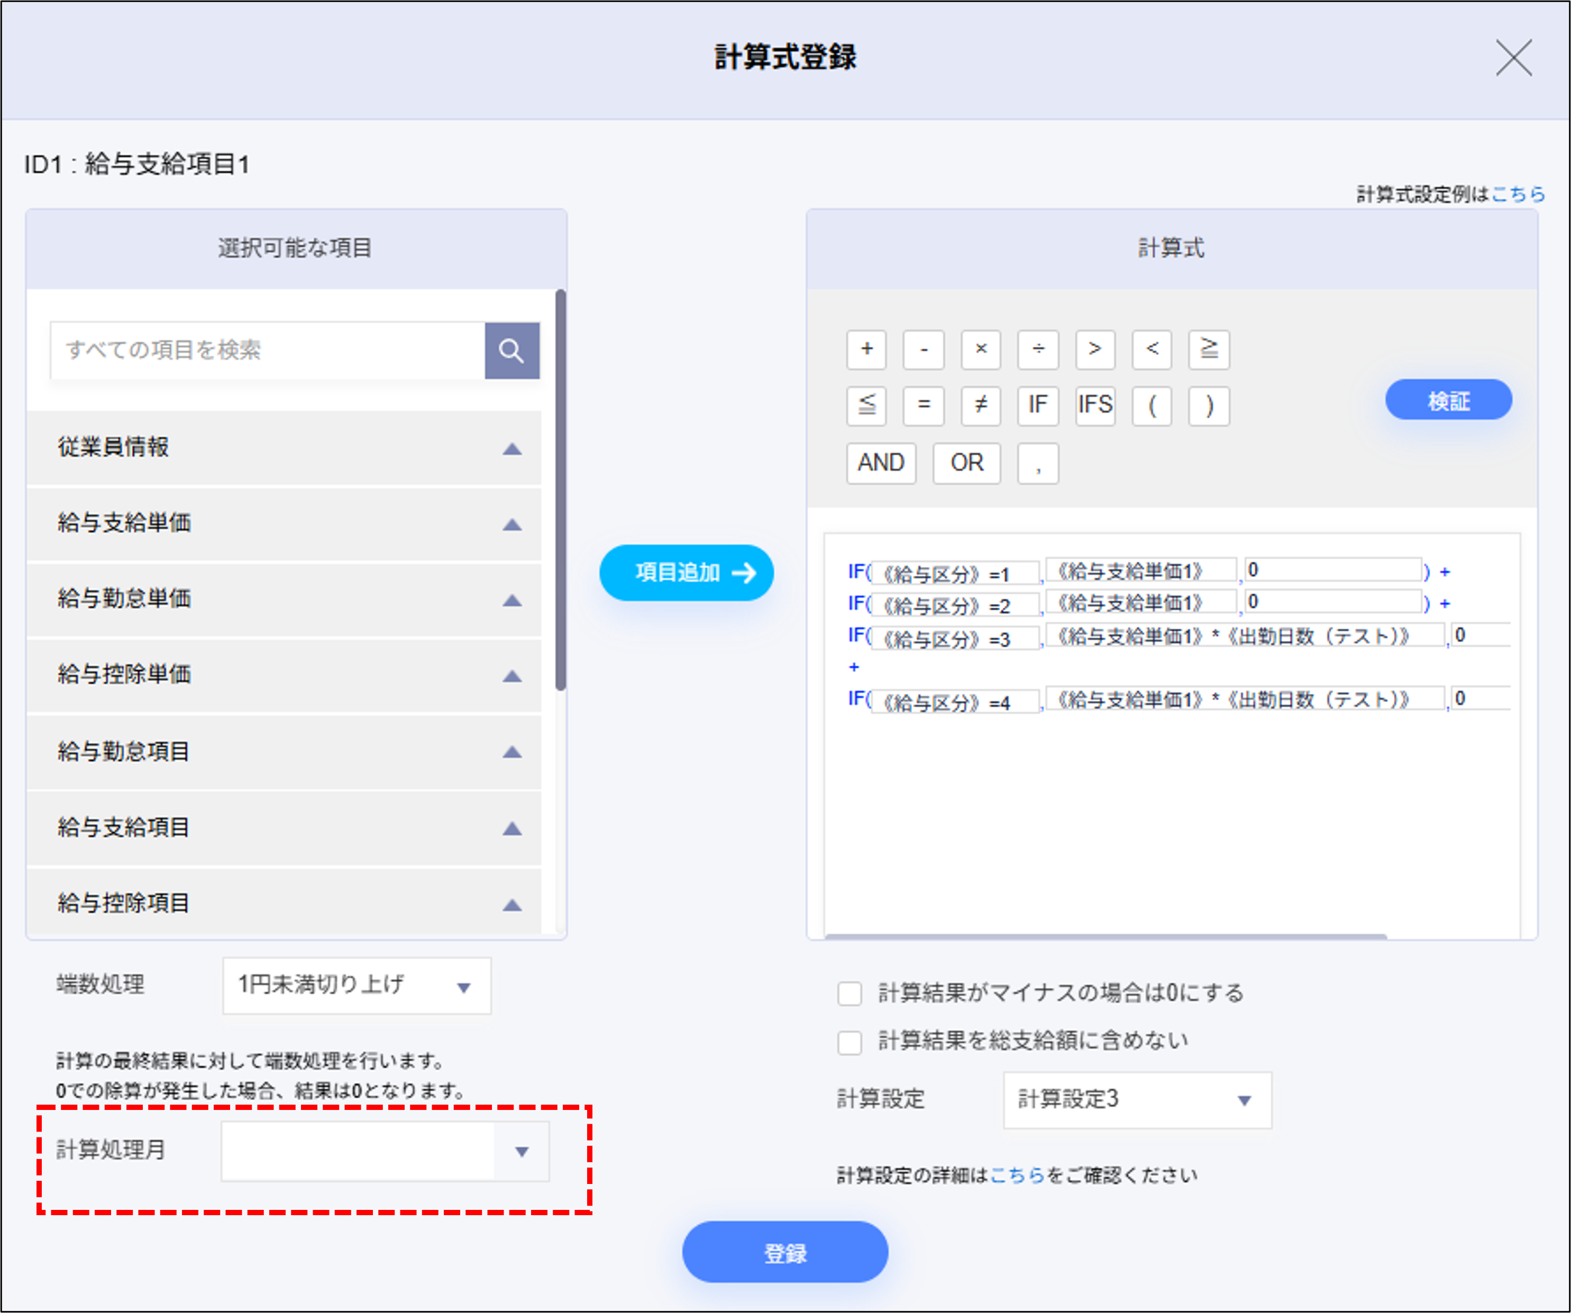Click the not-equal (≠) operator icon
Screen dimensions: 1571x1313
981,406
